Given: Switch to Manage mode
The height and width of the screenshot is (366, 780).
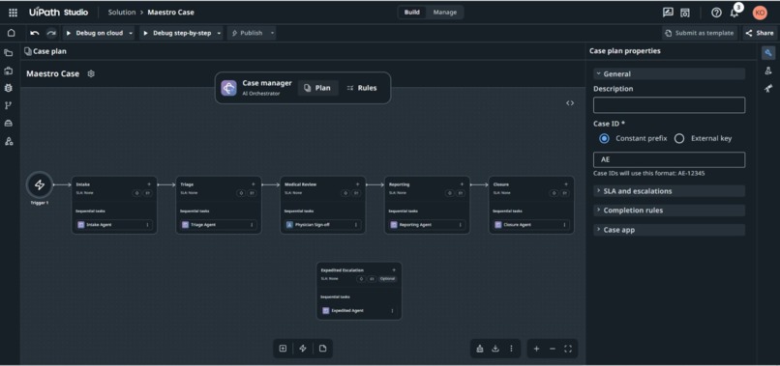Looking at the screenshot, I should click(445, 13).
